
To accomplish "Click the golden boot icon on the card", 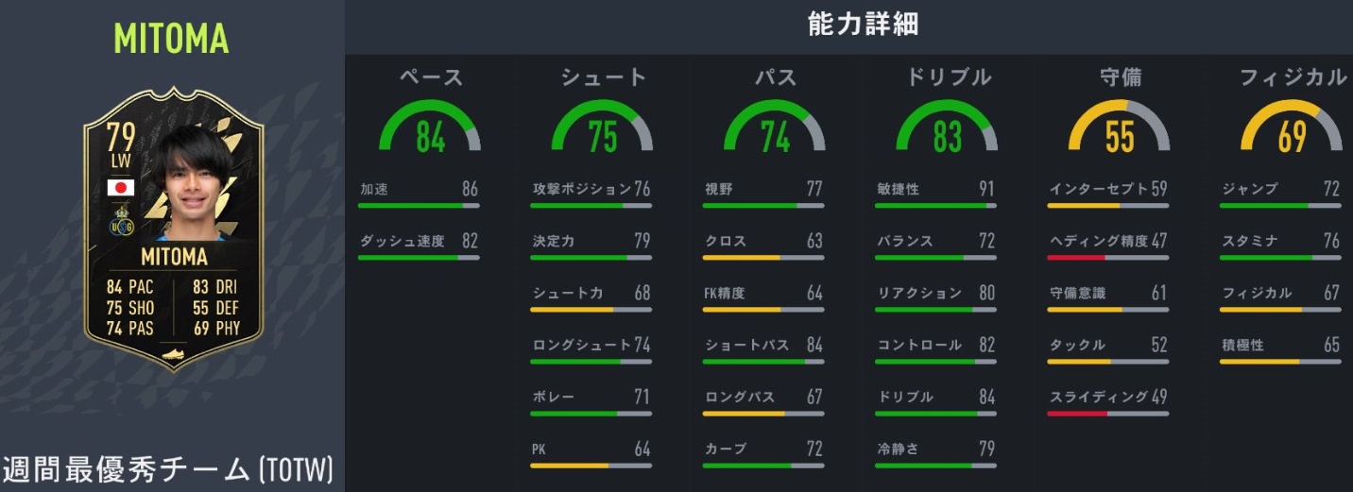I will pyautogui.click(x=172, y=352).
